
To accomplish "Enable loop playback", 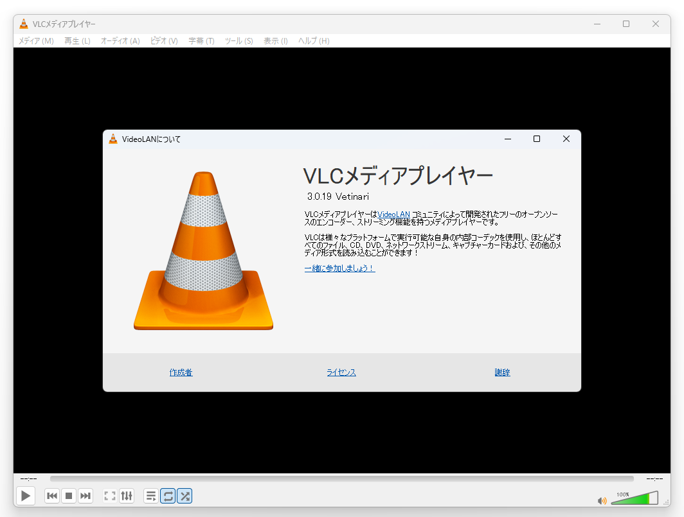I will pos(168,496).
